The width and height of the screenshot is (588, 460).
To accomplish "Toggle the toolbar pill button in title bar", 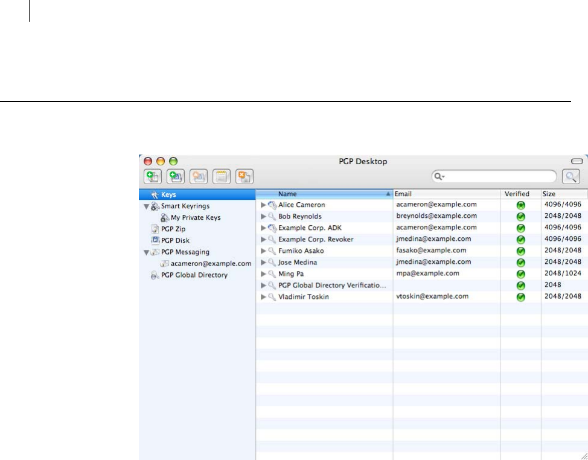I will click(577, 162).
